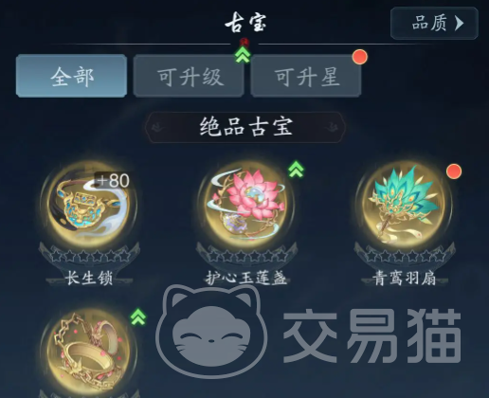Open the 护心玉莲盏 lotus treasure icon

click(x=246, y=205)
